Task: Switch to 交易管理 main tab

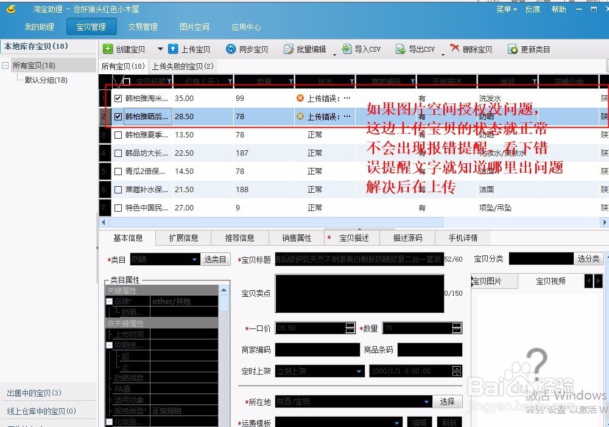Action: point(143,27)
